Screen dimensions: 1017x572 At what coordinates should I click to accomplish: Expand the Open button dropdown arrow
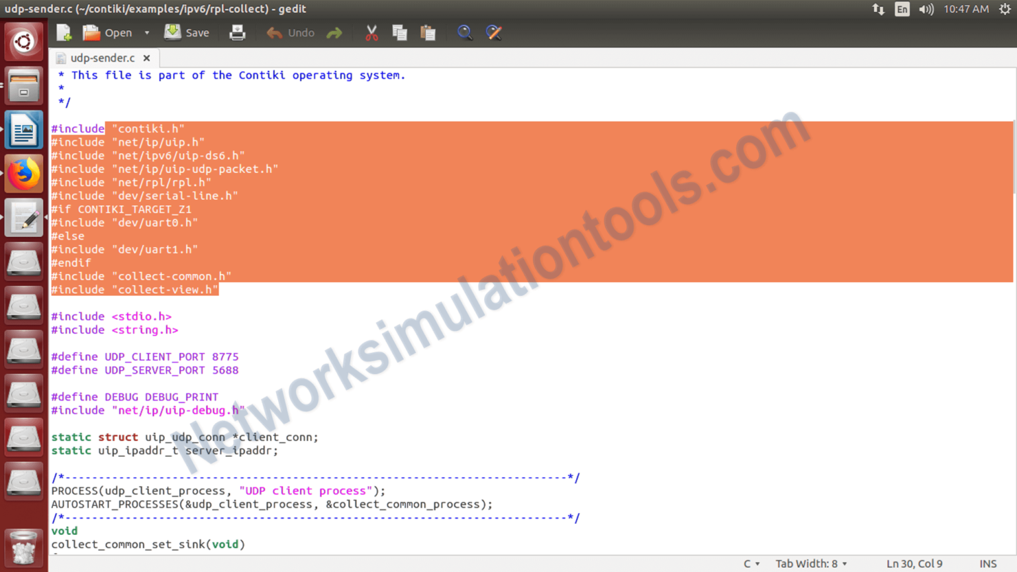tap(146, 32)
